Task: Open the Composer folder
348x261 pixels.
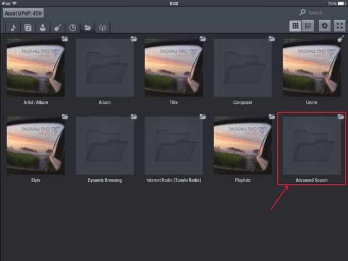Action: (243, 67)
